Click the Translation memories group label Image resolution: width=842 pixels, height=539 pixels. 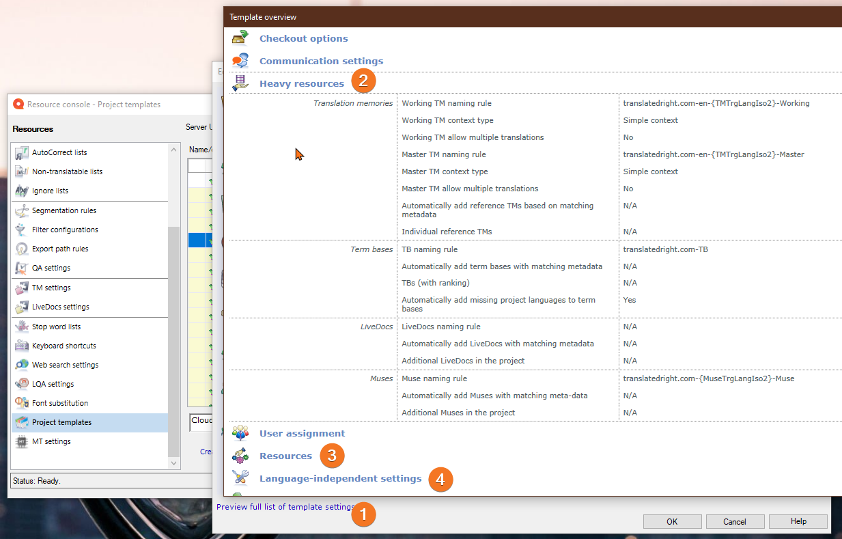pos(353,103)
